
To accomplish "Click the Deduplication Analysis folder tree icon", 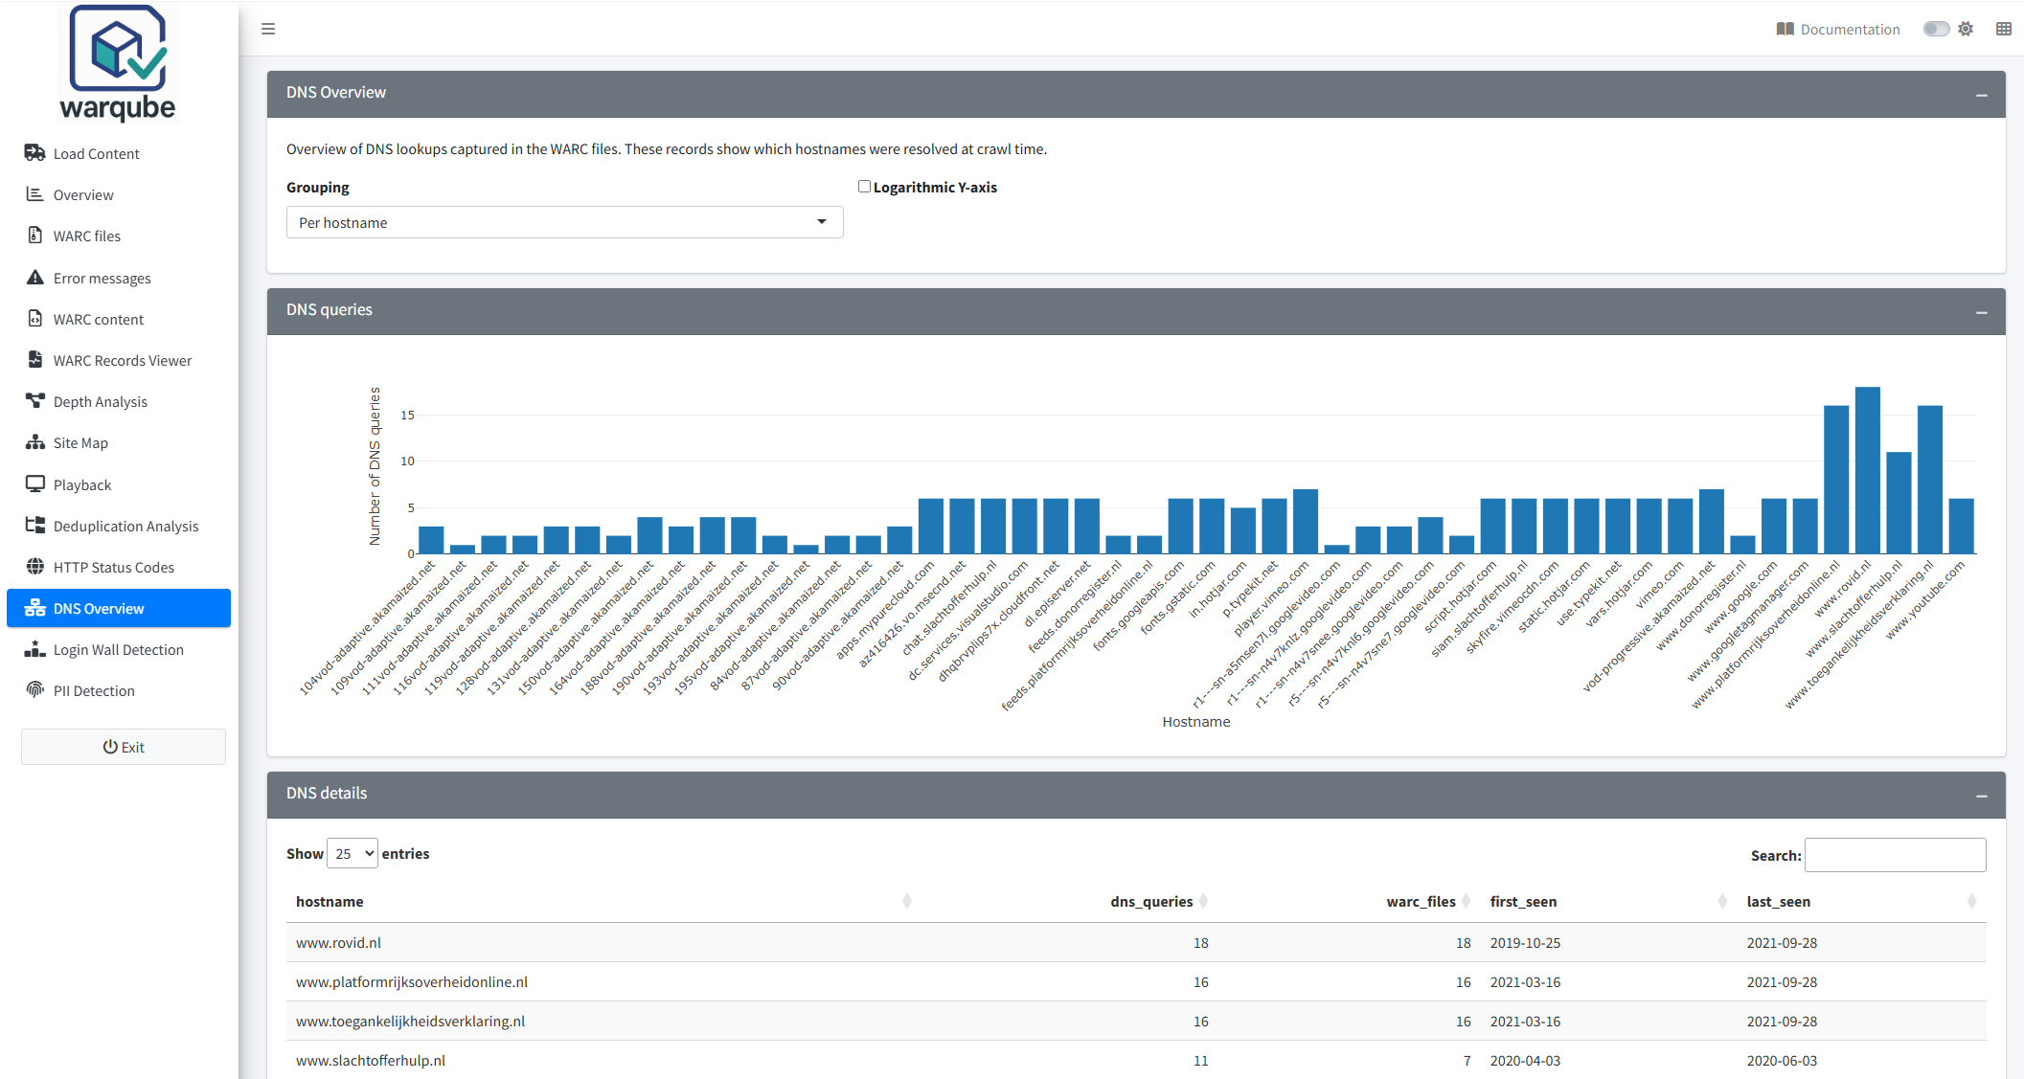I will 35,526.
